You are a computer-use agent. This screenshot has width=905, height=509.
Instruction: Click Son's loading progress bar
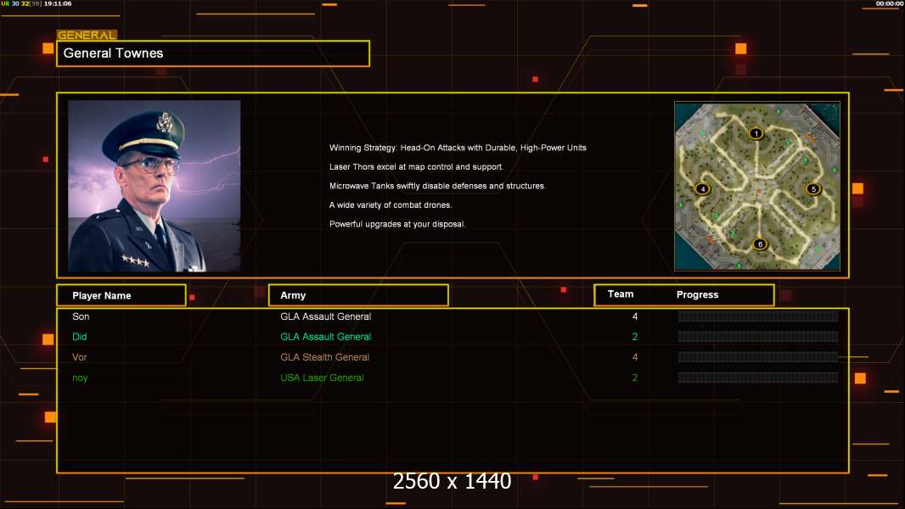click(758, 316)
